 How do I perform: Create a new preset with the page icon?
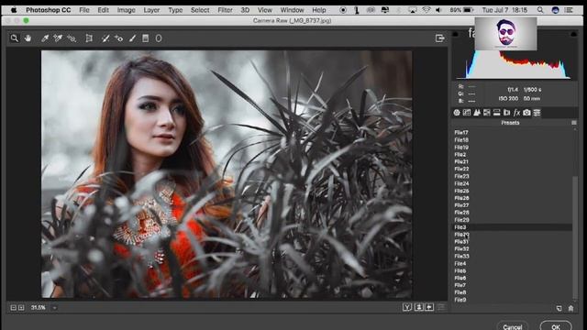[x=559, y=308]
